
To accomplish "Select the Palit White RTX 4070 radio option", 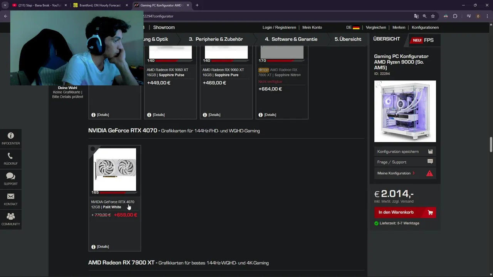I will (x=93, y=149).
